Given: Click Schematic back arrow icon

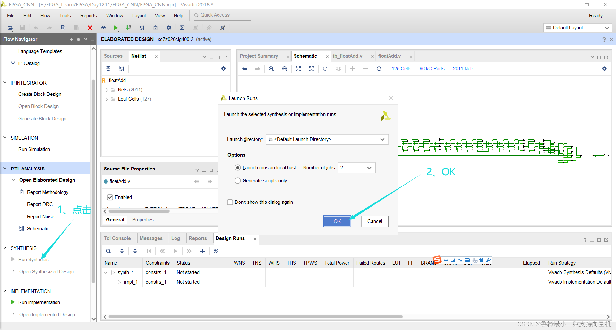Looking at the screenshot, I should pyautogui.click(x=244, y=69).
